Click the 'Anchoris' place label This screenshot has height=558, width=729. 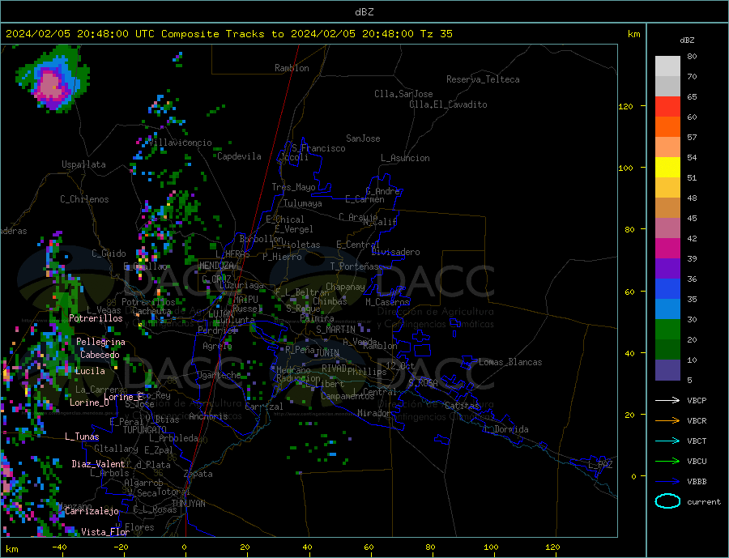point(208,416)
